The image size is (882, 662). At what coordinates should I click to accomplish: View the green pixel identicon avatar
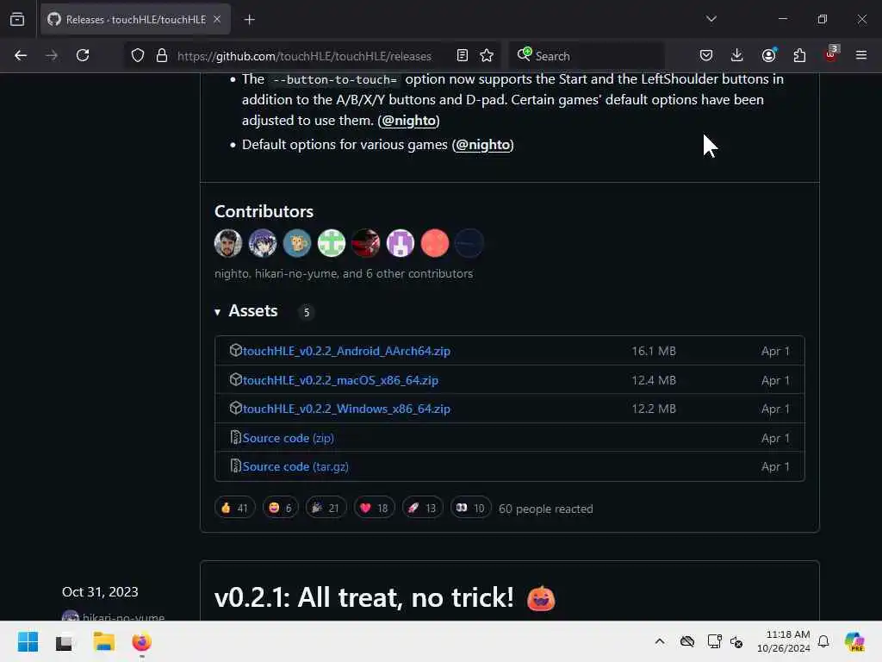point(332,243)
